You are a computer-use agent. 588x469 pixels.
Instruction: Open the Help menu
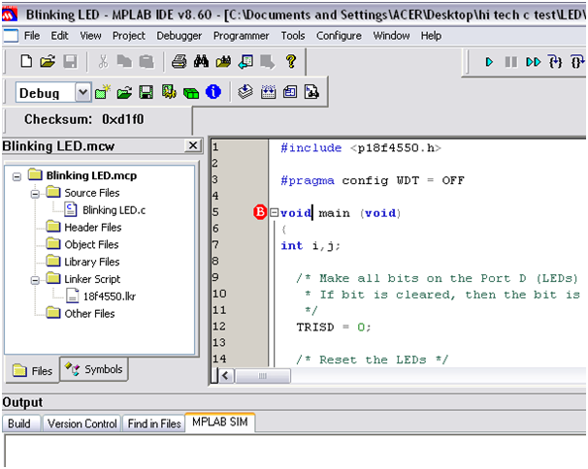pos(431,36)
